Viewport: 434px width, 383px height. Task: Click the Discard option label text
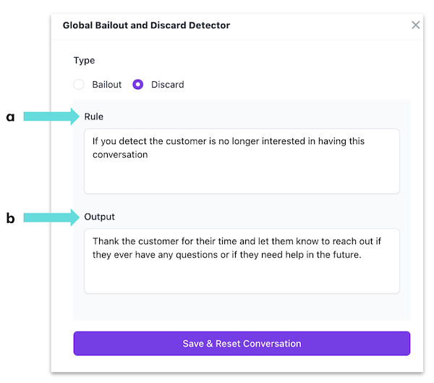[168, 85]
